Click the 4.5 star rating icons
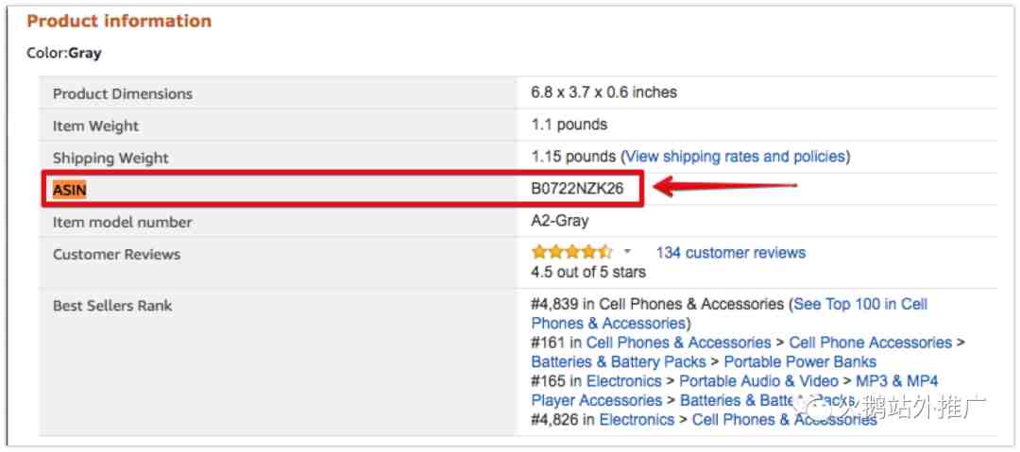This screenshot has width=1020, height=452. [x=571, y=252]
